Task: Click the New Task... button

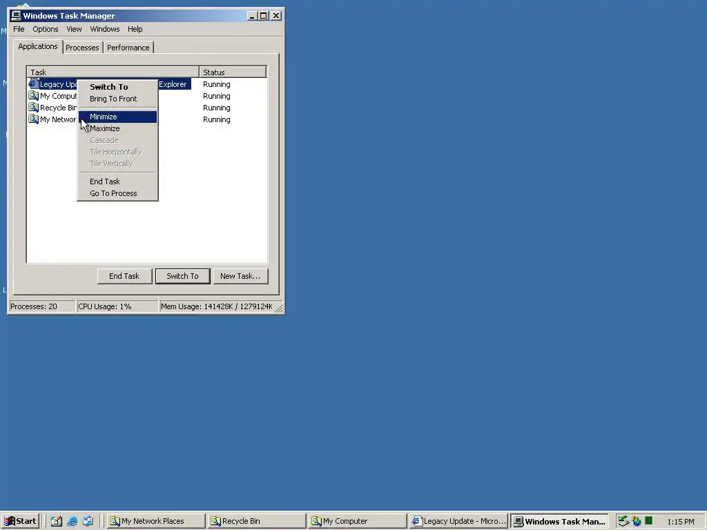Action: click(x=240, y=276)
